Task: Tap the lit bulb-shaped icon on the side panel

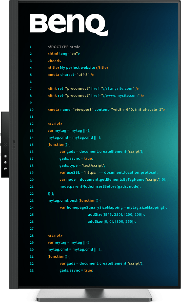Action: point(6,168)
